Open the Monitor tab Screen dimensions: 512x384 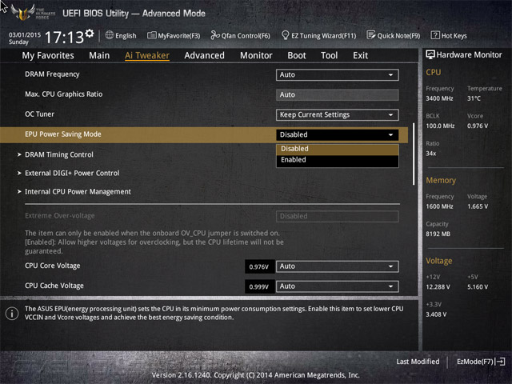pos(256,55)
